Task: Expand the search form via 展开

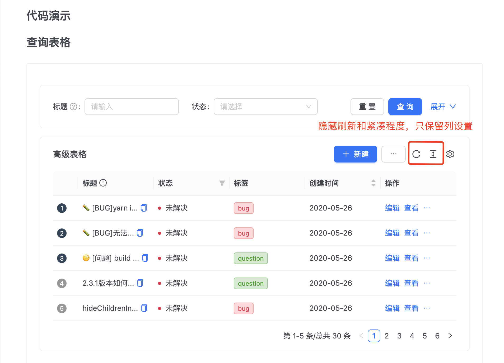Action: [x=443, y=107]
